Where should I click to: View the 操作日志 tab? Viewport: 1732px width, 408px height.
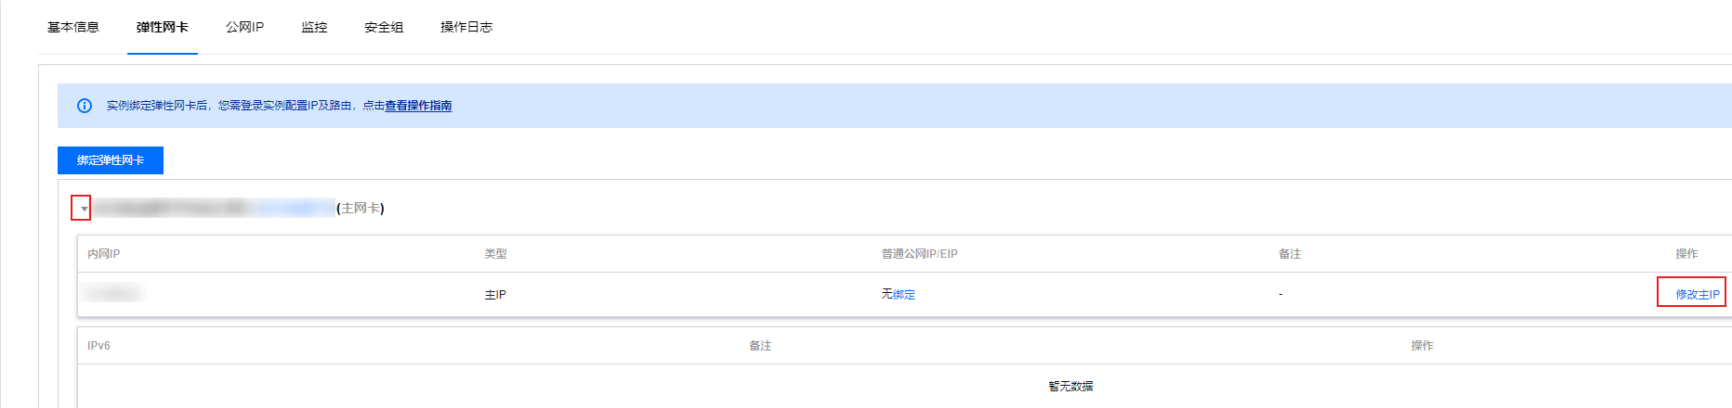pos(466,27)
